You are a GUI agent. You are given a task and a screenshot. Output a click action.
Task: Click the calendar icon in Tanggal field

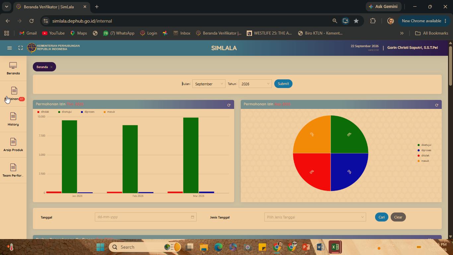[x=192, y=217]
